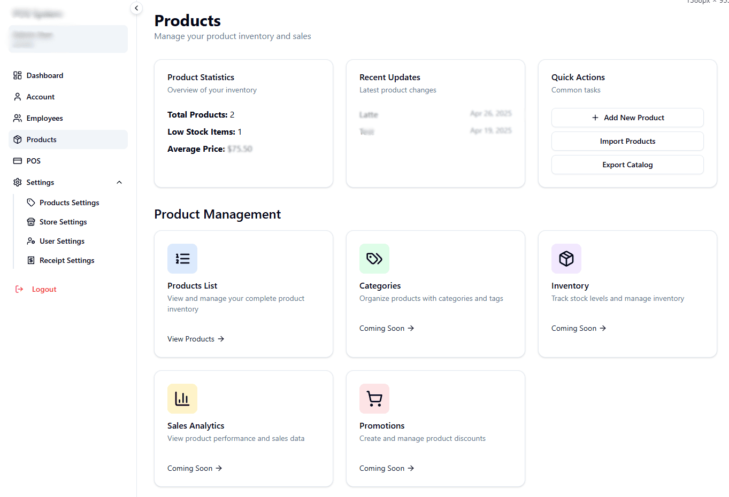Click the Inventory box icon

click(x=566, y=259)
